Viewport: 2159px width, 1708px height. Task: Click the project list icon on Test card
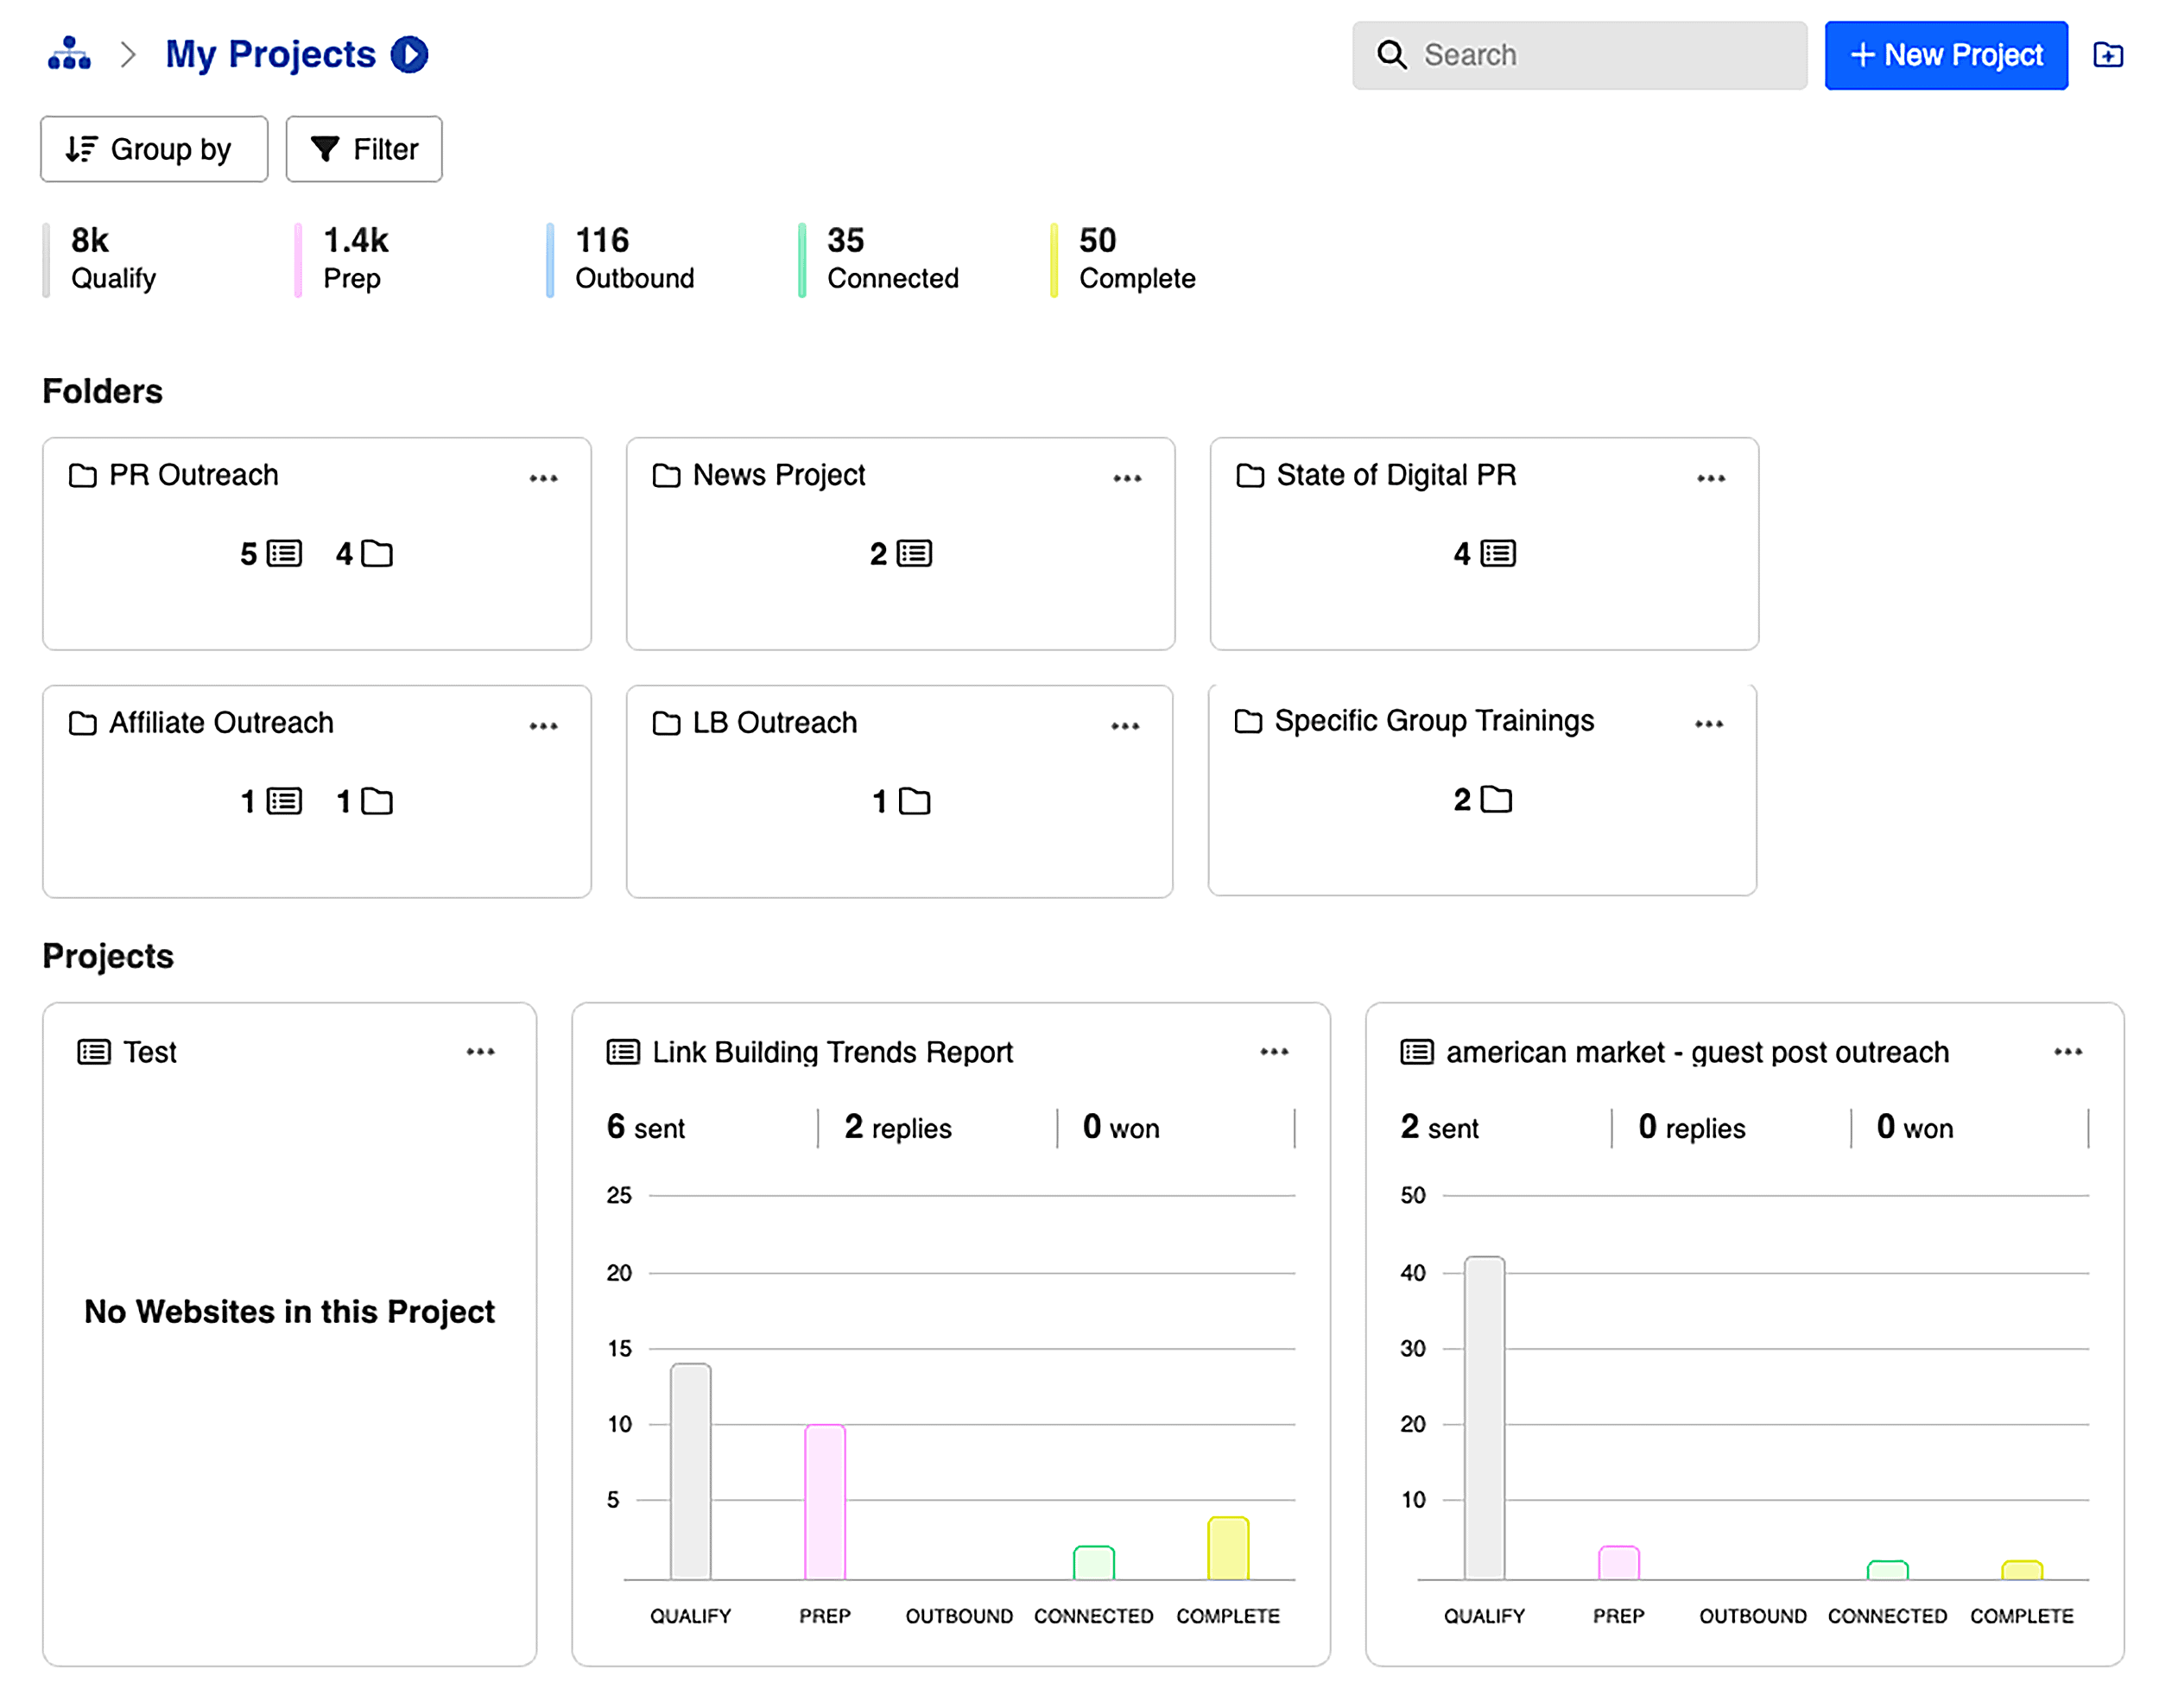(93, 1051)
